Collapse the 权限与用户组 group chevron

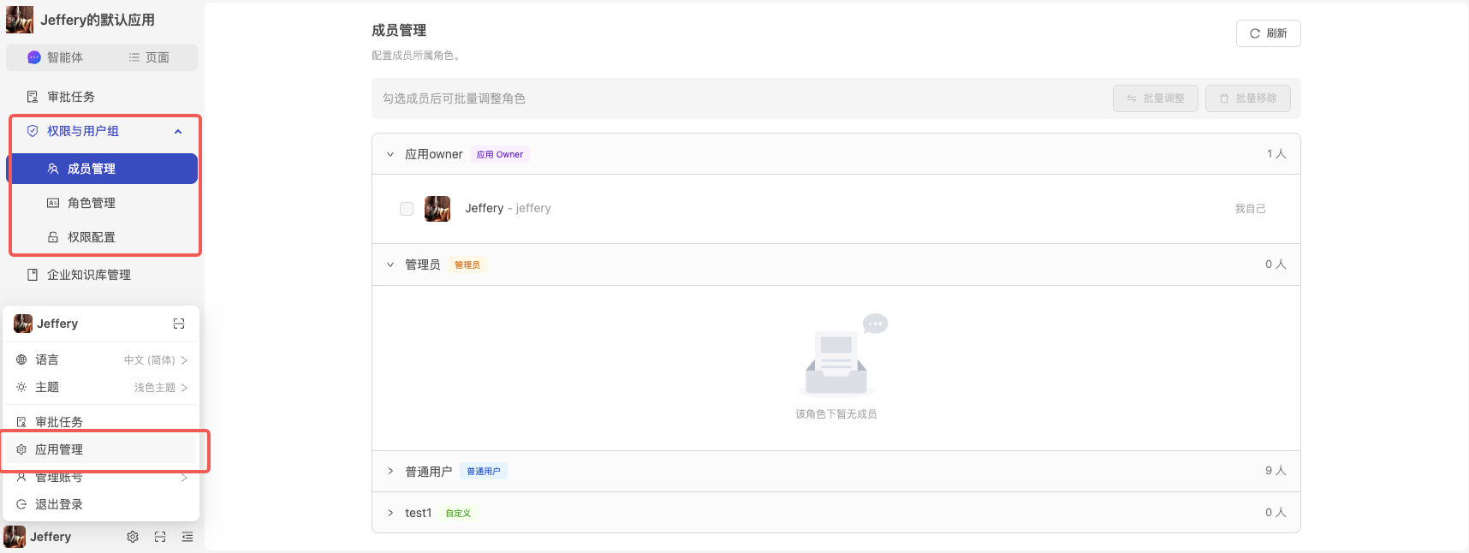point(178,131)
